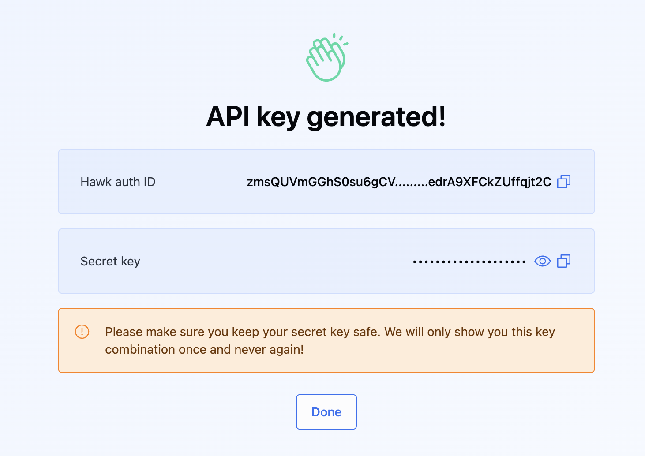Viewport: 645px width, 456px height.
Task: Click the word "generated!" in the heading
Action: click(x=376, y=117)
